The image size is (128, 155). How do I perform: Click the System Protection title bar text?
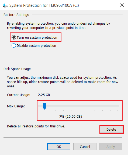44,5
